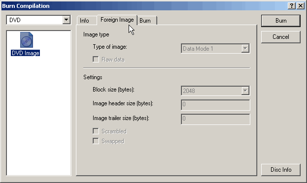This screenshot has width=307, height=183.
Task: Select the DVD Image disc icon
Action: (27, 40)
